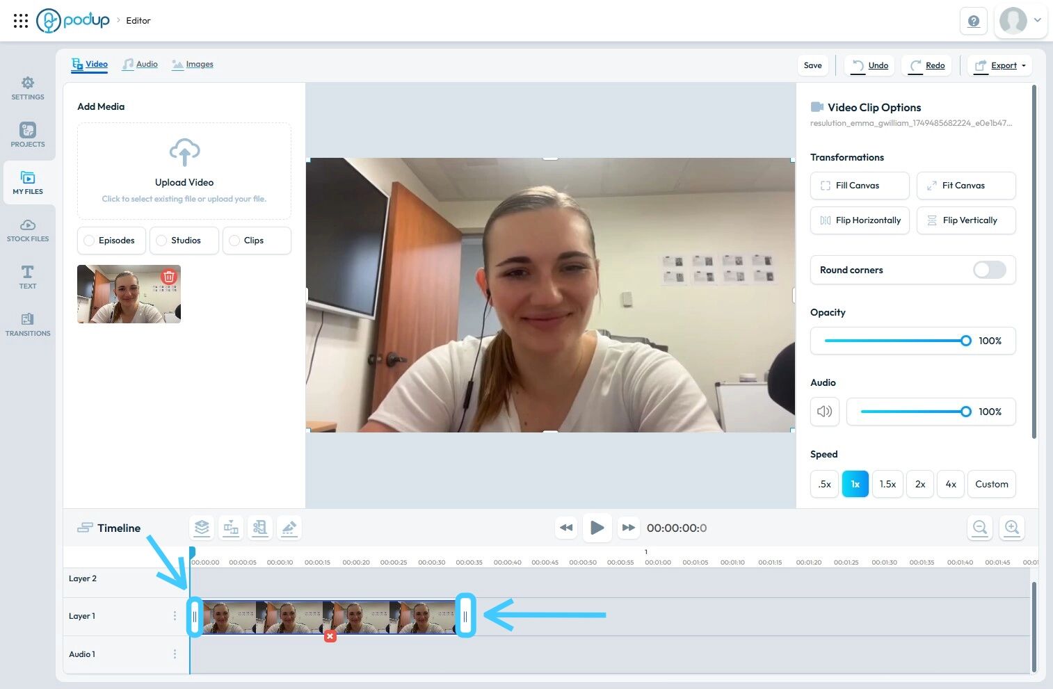This screenshot has height=689, width=1053.
Task: Set speed to 4x
Action: pyautogui.click(x=951, y=484)
